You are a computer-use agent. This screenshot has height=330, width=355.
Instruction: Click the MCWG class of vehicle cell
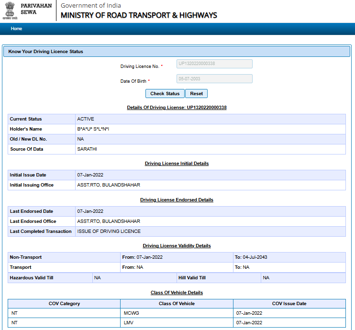click(x=132, y=313)
